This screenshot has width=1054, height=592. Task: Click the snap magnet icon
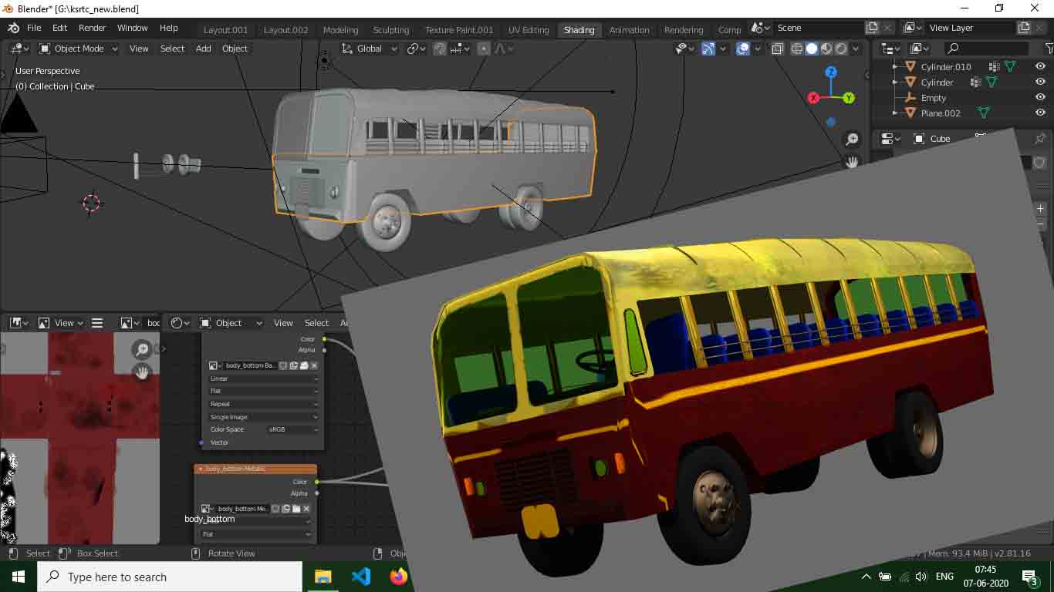440,49
